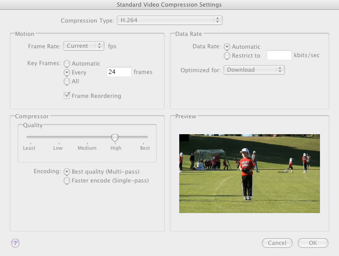The height and width of the screenshot is (256, 339).
Task: Click the Cancel button
Action: 277,243
